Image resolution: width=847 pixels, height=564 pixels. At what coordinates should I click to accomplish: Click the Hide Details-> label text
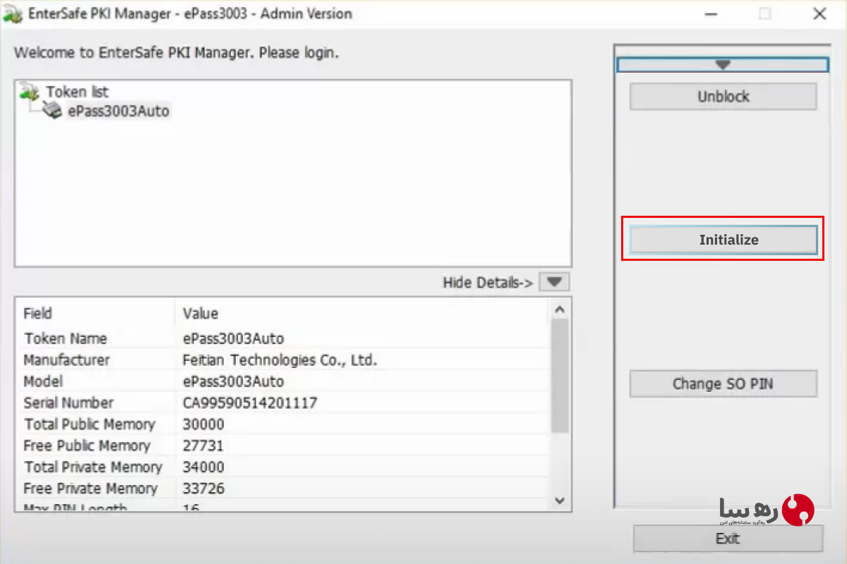tap(488, 283)
